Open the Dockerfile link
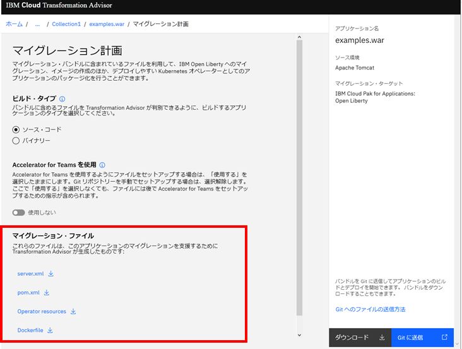The height and width of the screenshot is (349, 462). pos(30,330)
